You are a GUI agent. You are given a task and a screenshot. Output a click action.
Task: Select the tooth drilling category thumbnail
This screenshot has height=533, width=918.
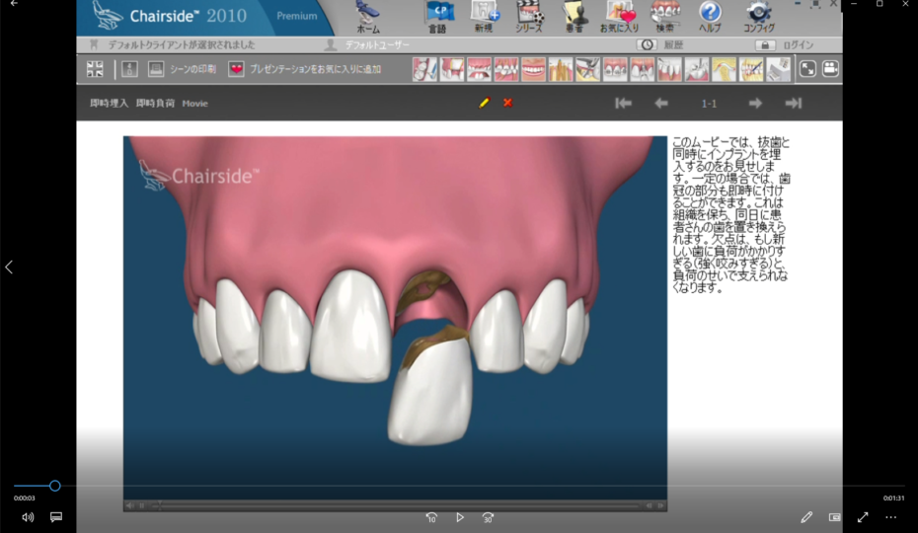[697, 69]
